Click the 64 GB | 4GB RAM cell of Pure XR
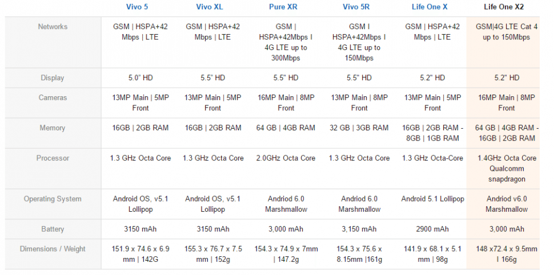 coord(286,128)
